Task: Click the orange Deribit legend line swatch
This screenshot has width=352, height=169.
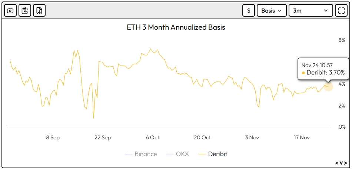Action: coord(202,154)
